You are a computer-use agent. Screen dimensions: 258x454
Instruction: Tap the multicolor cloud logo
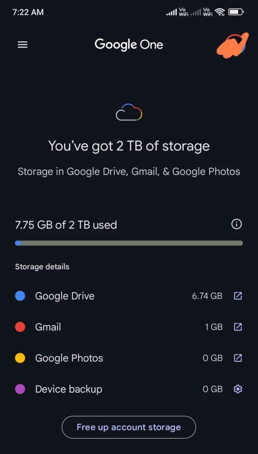point(129,112)
